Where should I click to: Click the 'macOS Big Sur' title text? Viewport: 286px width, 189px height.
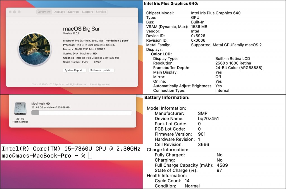81,29
